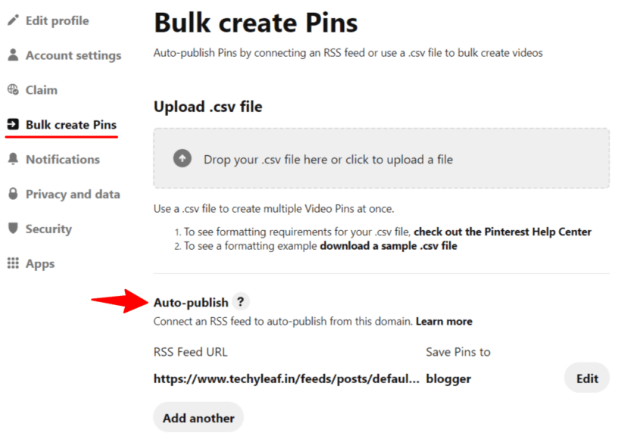Screen dimensions: 640x436
Task: Click the Account settings person icon
Action: [12, 55]
